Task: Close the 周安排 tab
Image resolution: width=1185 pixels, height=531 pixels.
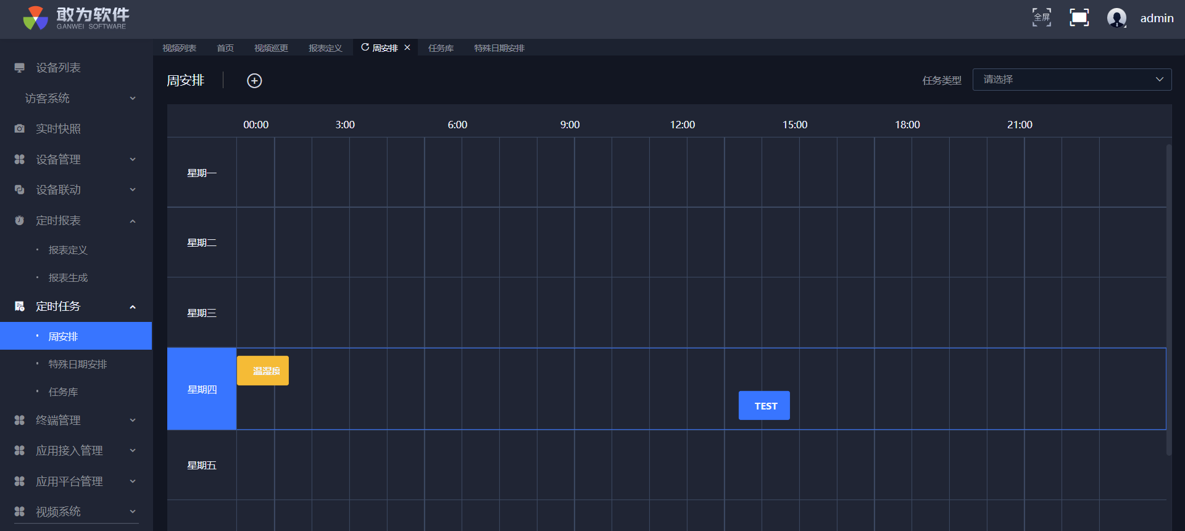Action: pyautogui.click(x=407, y=47)
